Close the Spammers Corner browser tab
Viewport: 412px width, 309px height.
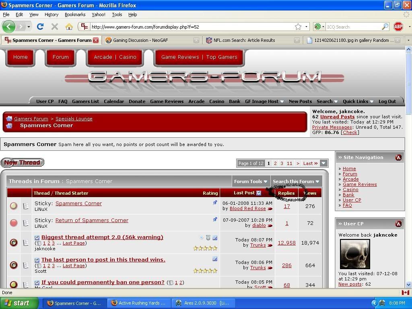coord(96,40)
